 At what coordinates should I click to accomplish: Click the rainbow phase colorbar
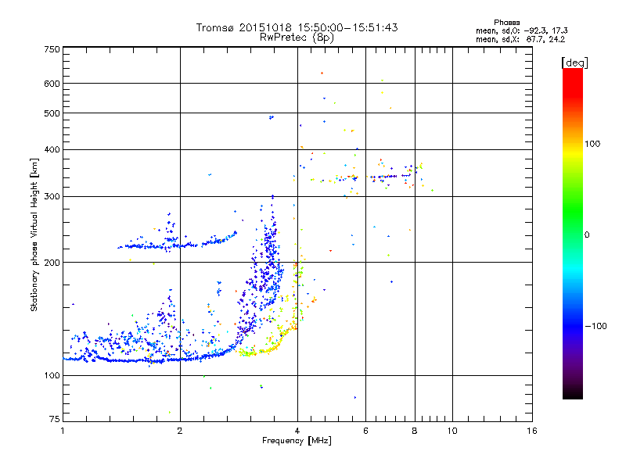[573, 233]
